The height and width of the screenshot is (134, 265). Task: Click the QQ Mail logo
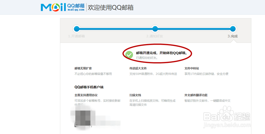63,7
